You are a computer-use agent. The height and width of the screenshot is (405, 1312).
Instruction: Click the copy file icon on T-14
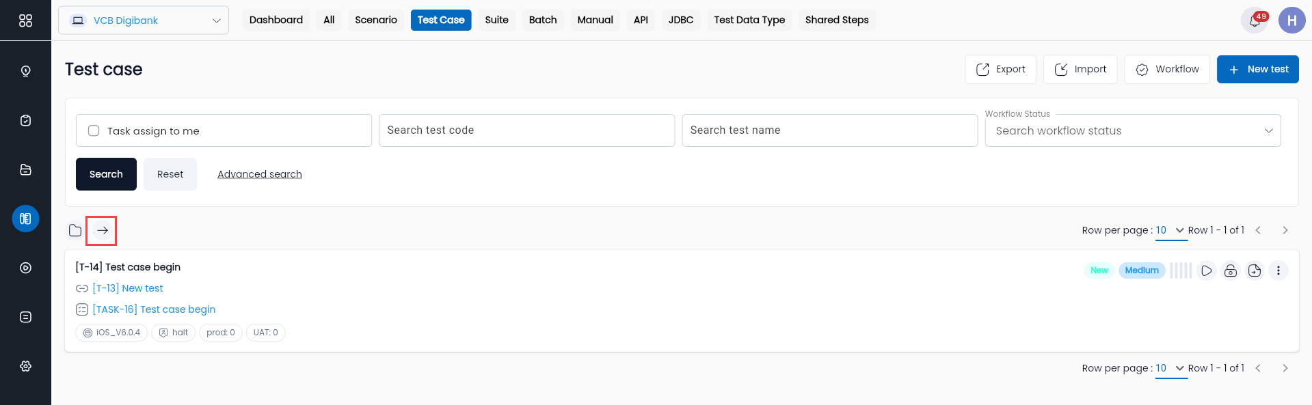pyautogui.click(x=1255, y=270)
